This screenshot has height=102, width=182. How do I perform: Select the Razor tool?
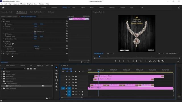coord(56,77)
